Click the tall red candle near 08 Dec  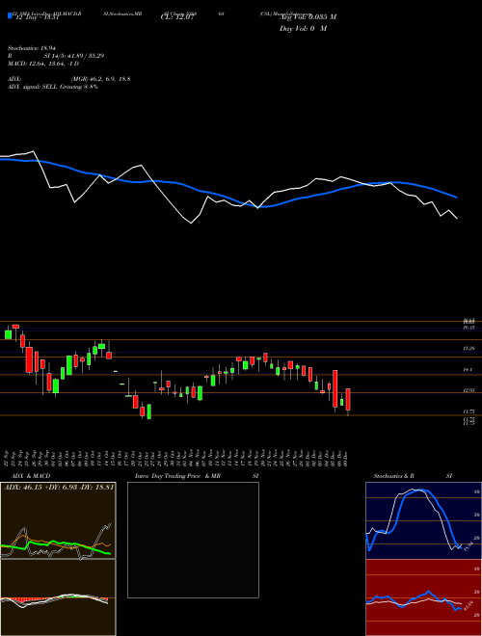[335, 388]
